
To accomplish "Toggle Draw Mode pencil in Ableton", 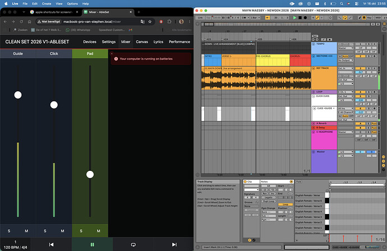I will (x=360, y=18).
